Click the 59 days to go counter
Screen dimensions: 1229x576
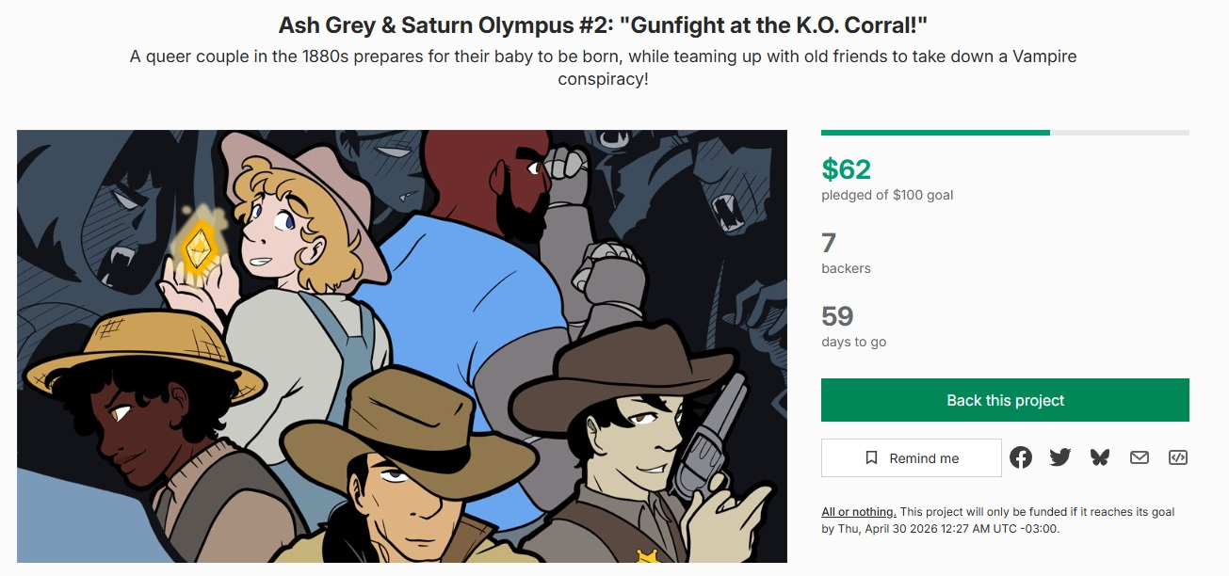pos(837,316)
